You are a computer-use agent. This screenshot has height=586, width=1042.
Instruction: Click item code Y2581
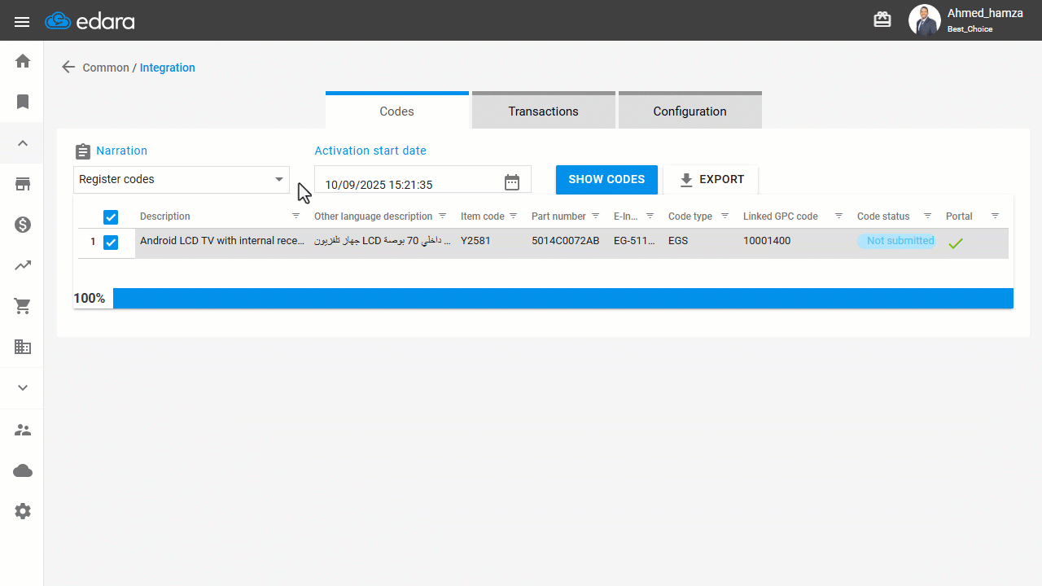[475, 241]
